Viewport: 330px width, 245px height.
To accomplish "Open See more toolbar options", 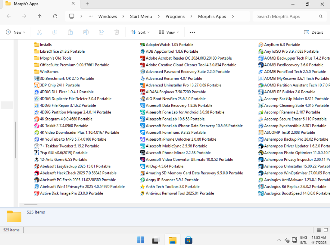I will (192, 32).
